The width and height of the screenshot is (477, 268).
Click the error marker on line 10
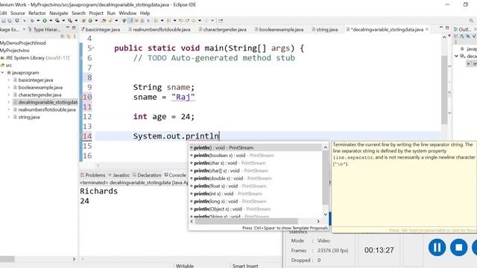(81, 97)
